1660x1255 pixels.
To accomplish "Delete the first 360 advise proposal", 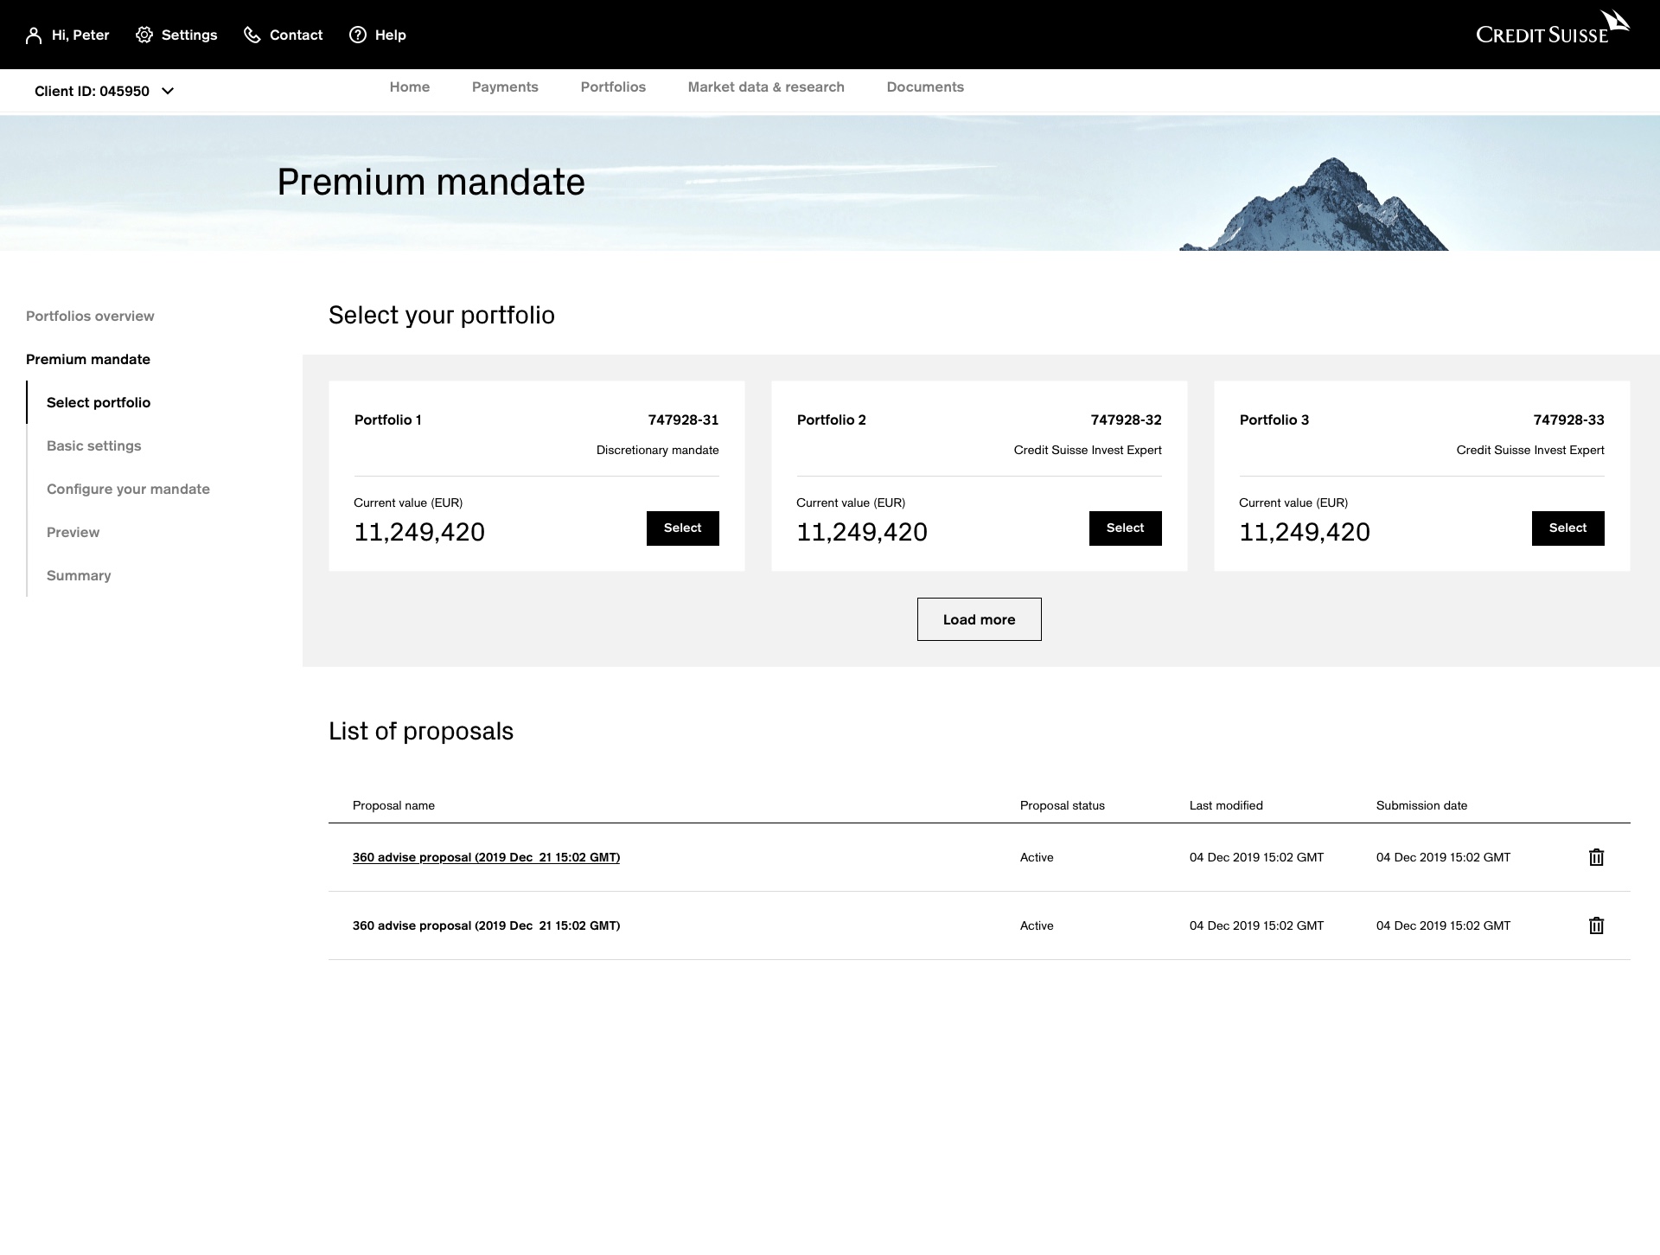I will pos(1596,857).
